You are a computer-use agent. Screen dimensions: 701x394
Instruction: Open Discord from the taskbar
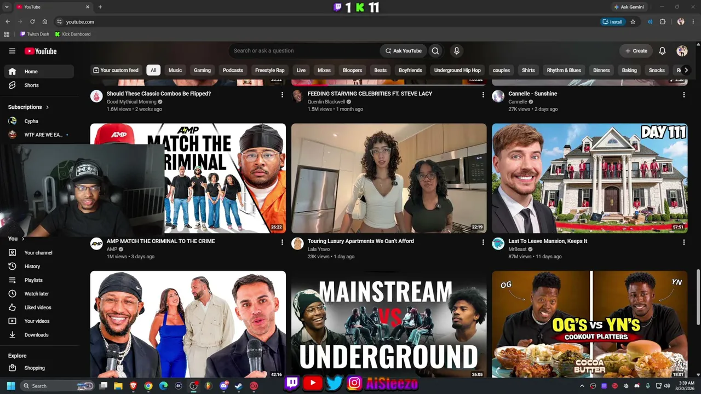click(x=223, y=386)
